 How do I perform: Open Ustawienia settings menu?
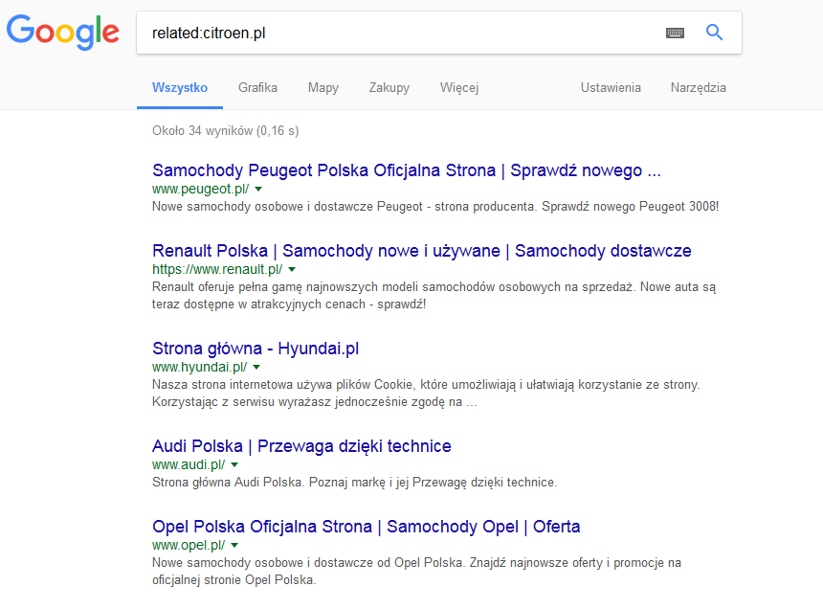[611, 88]
